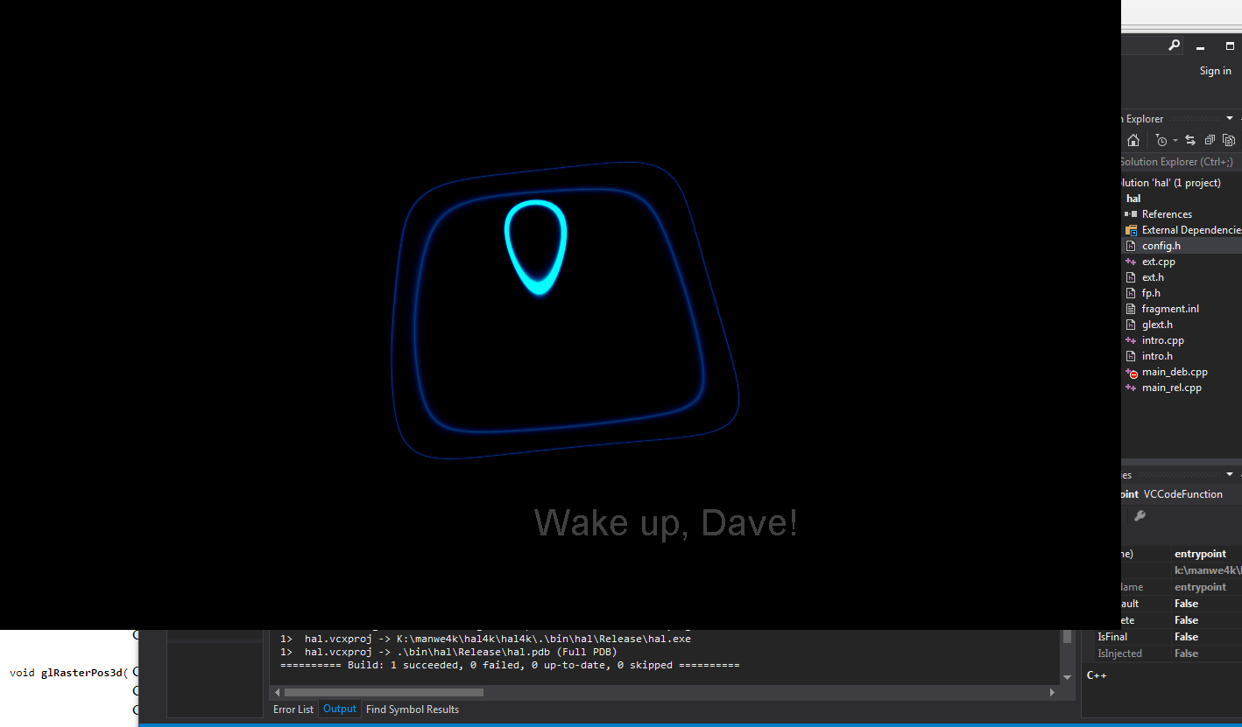1242x727 pixels.
Task: Select the Solution 'hal' (1 project) node
Action: [x=1170, y=183]
